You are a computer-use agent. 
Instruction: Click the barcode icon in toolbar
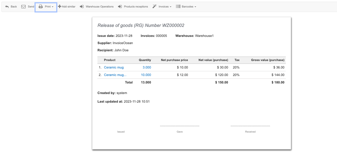[178, 7]
